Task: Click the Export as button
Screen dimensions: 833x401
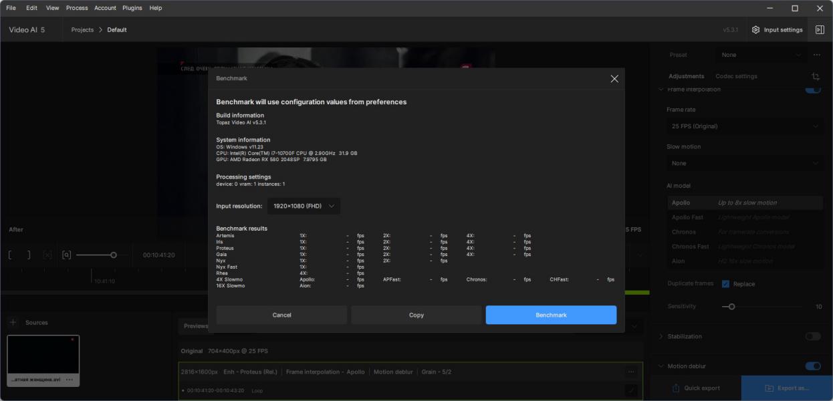Action: [x=787, y=388]
